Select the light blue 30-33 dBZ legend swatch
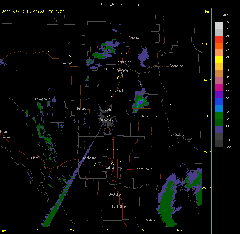240x234 pixels. click(x=219, y=108)
